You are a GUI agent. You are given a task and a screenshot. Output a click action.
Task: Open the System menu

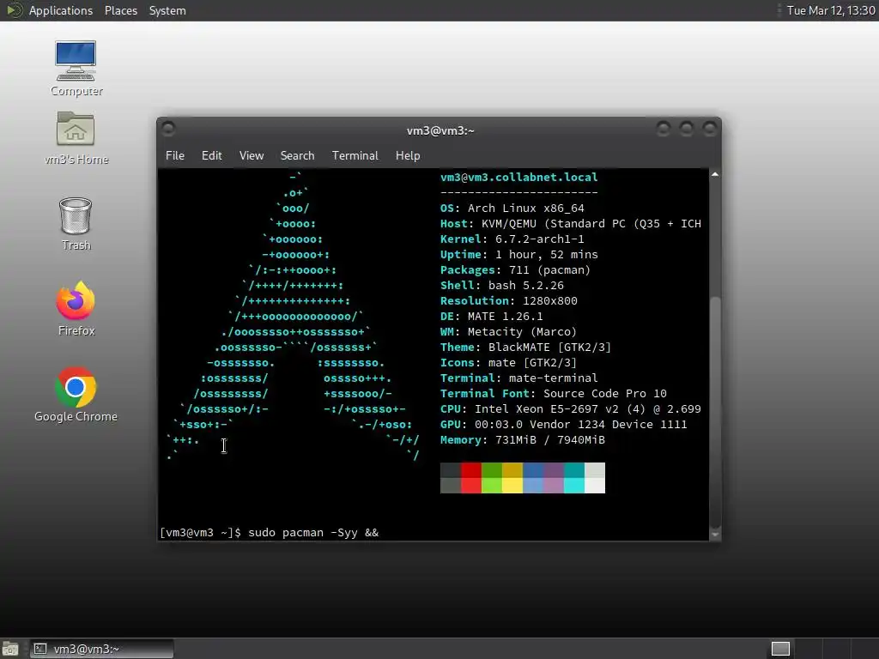(x=167, y=10)
